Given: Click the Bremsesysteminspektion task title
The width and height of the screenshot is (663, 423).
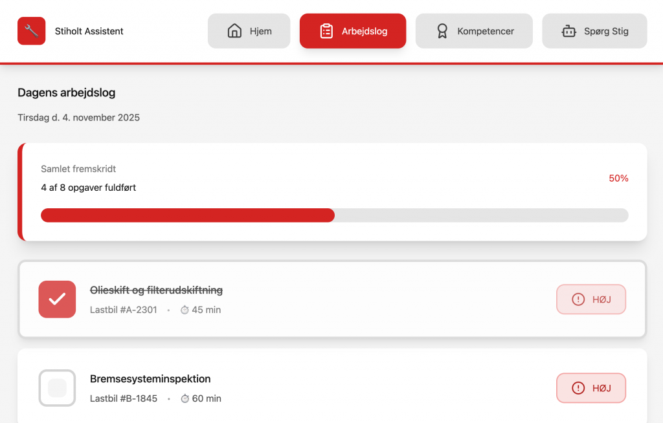Looking at the screenshot, I should click(150, 379).
